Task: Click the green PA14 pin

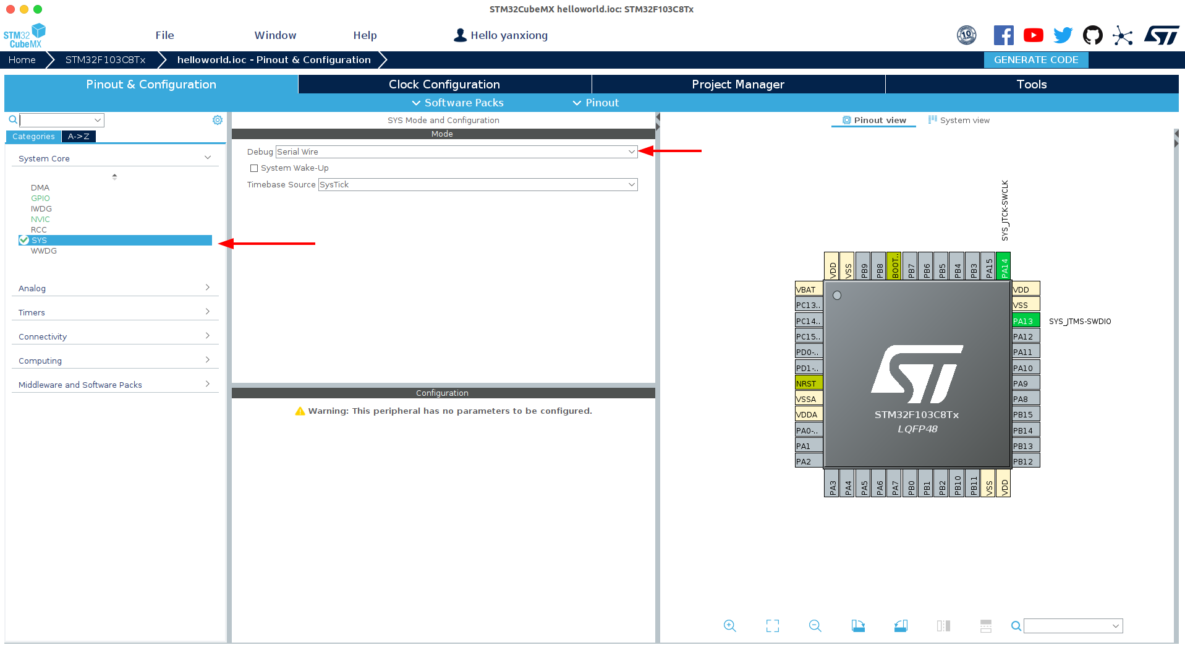Action: (x=1003, y=266)
